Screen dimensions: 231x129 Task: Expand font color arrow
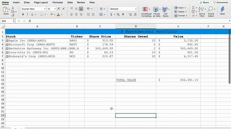(61, 15)
